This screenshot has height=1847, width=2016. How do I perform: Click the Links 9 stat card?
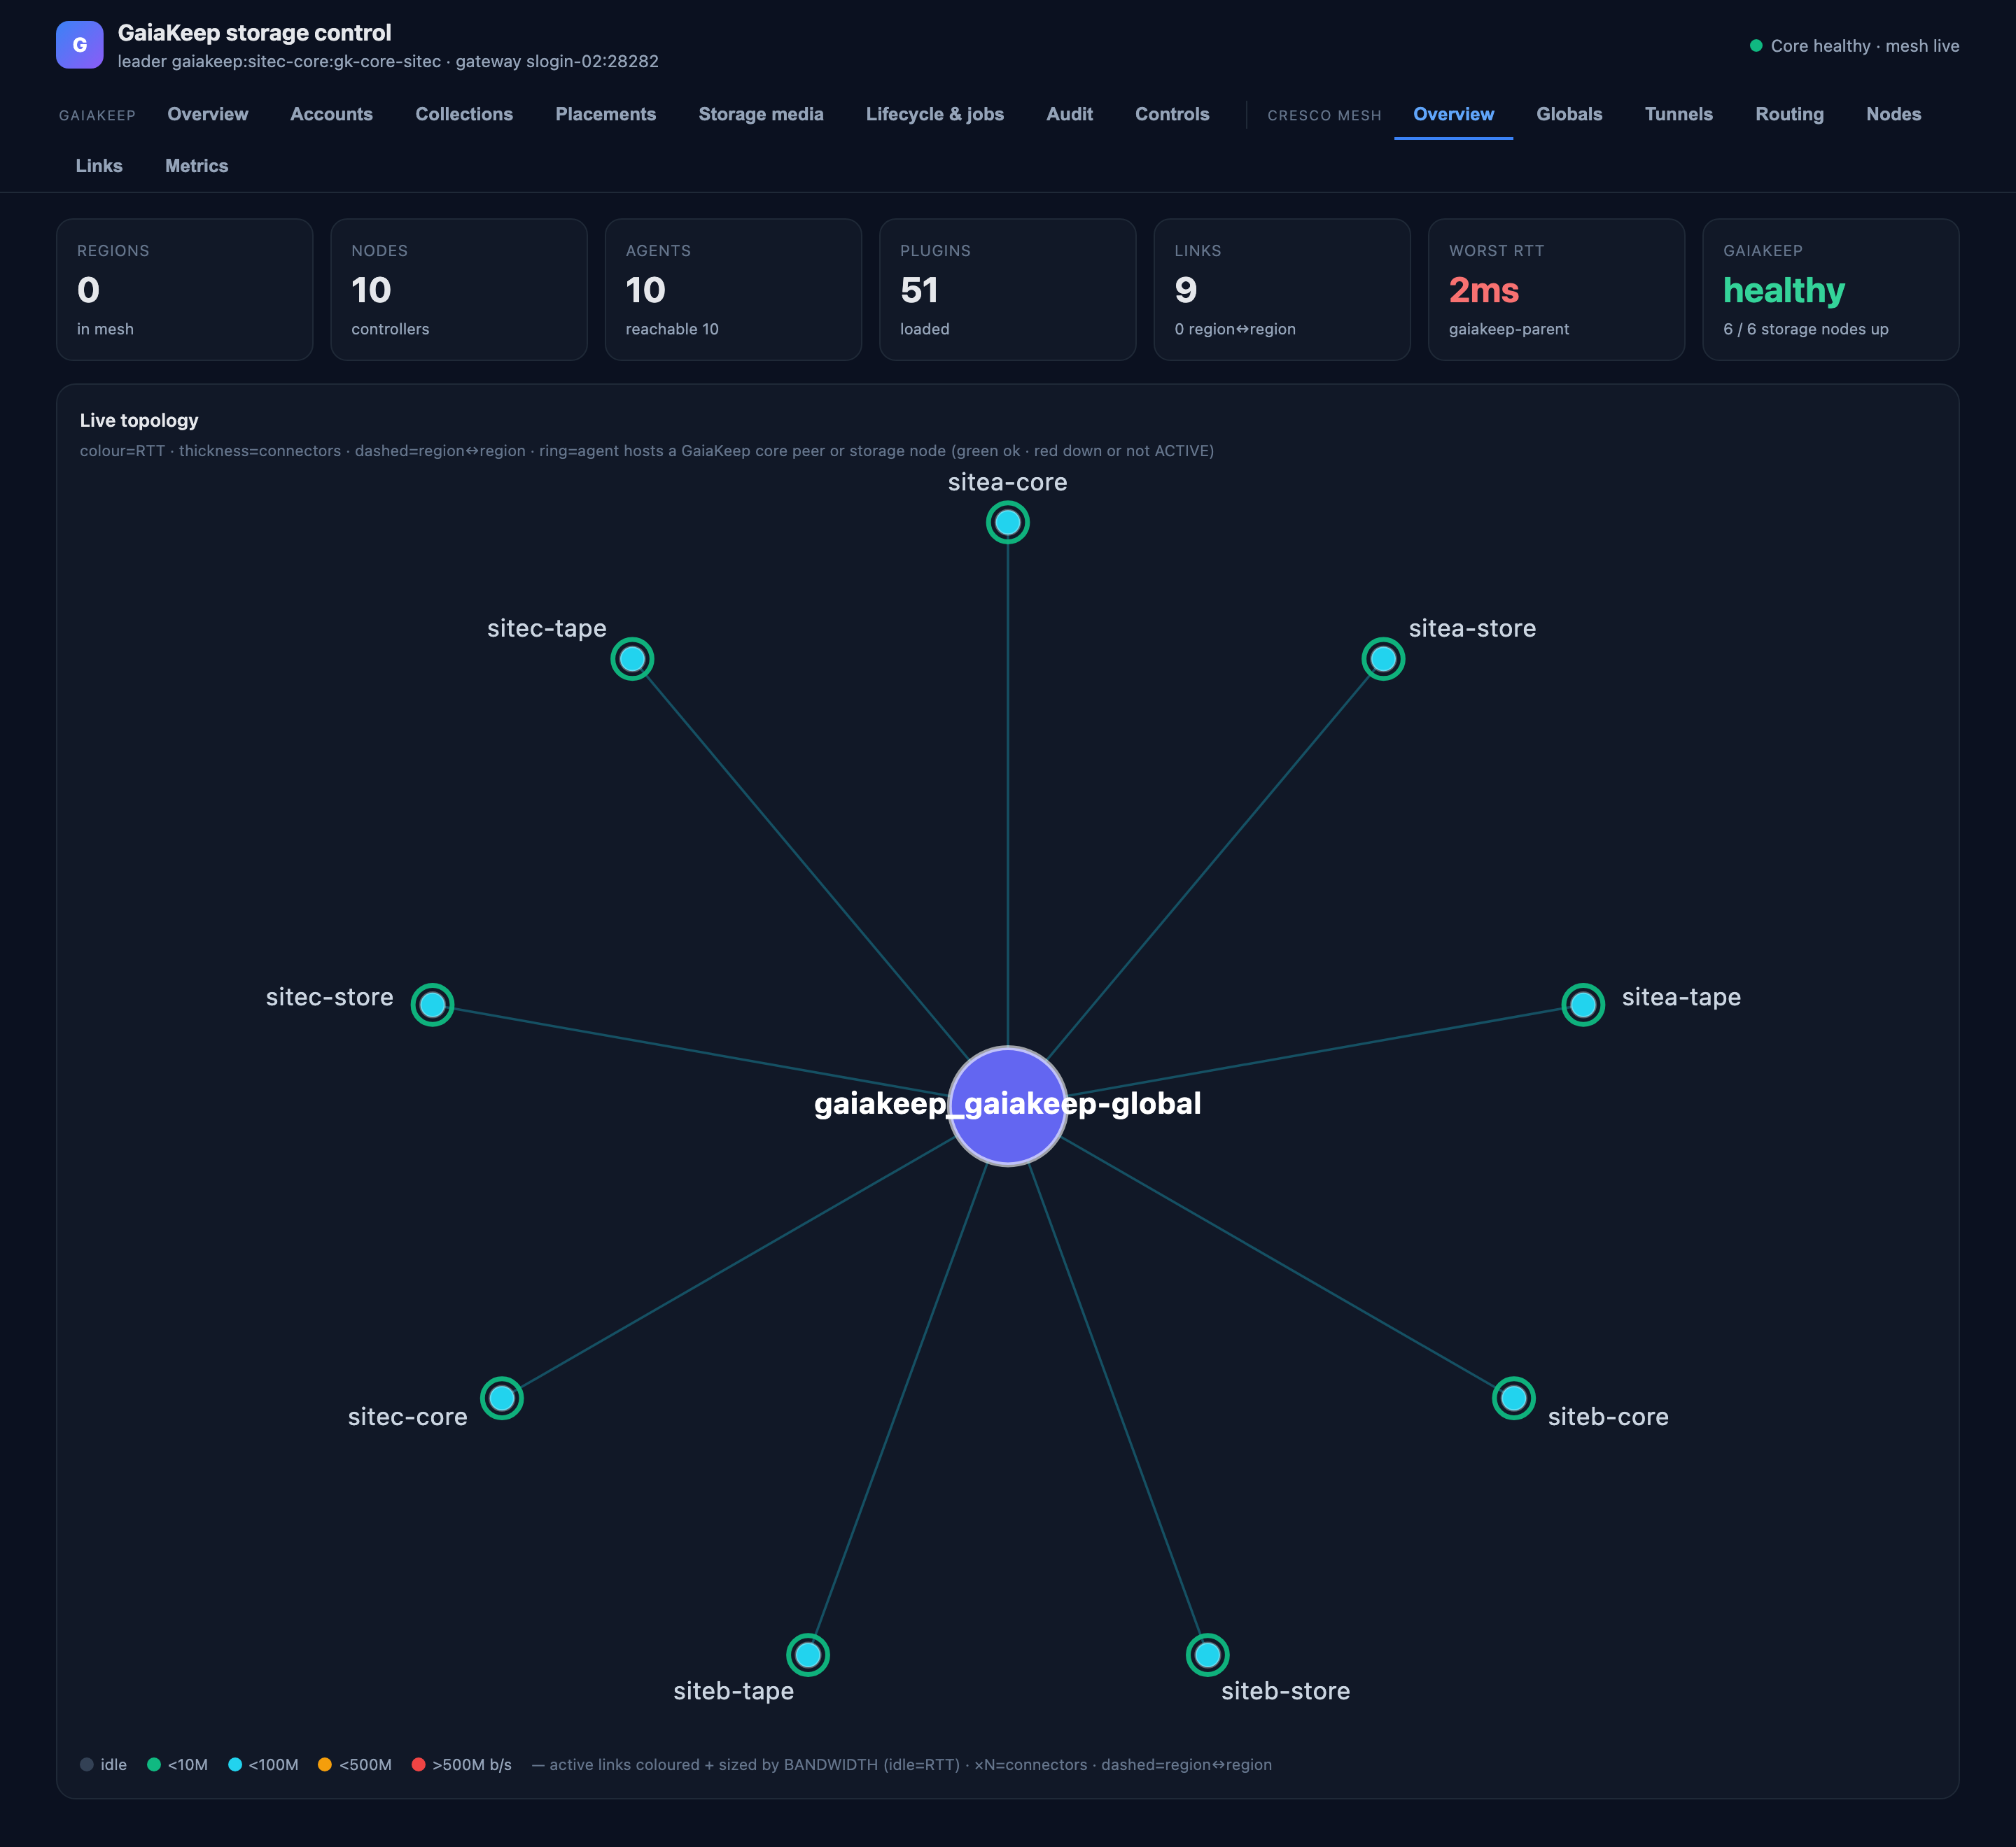click(1282, 290)
